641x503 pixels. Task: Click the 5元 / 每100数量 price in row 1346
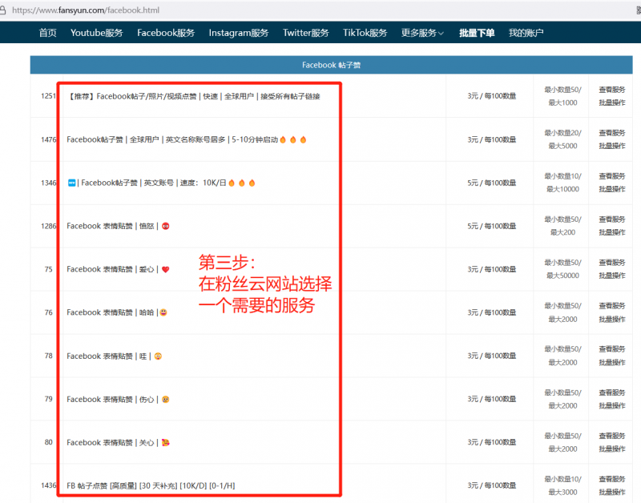492,183
